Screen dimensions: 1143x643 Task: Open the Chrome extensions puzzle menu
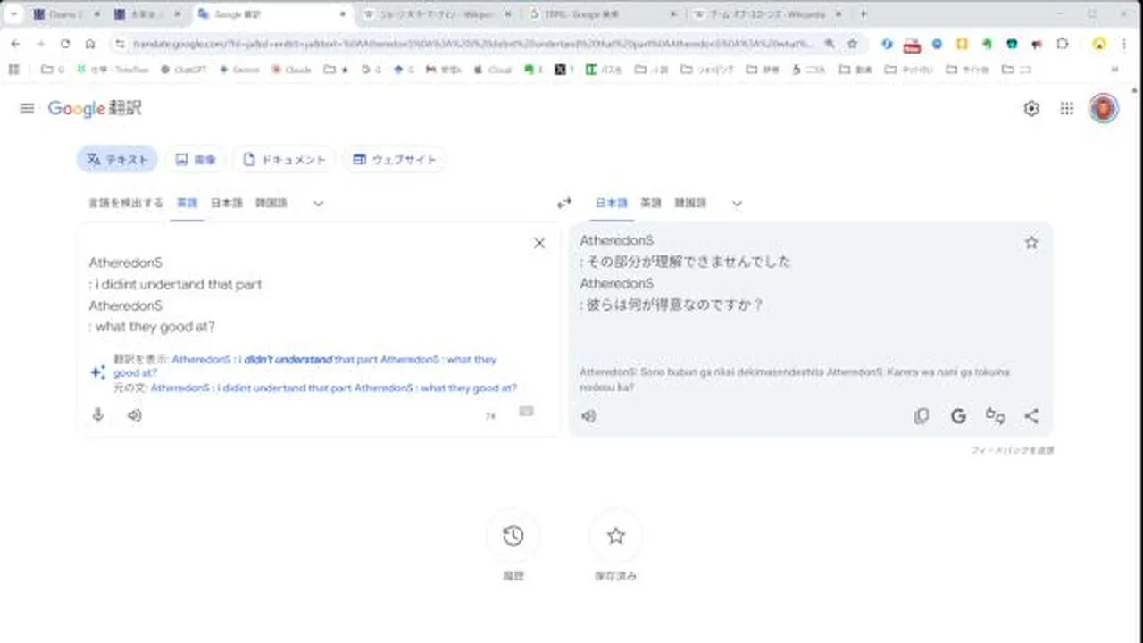[1062, 44]
